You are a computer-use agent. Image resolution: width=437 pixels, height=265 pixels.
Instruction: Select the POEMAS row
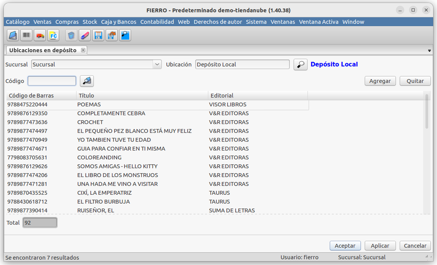tap(158, 105)
